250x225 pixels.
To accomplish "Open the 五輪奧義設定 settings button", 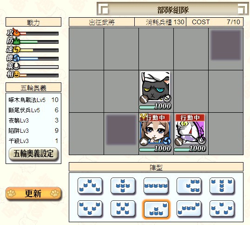I will (33, 154).
